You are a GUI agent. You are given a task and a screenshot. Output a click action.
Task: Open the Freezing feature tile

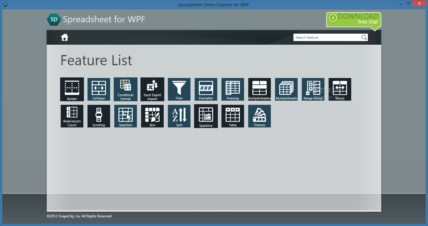point(233,89)
